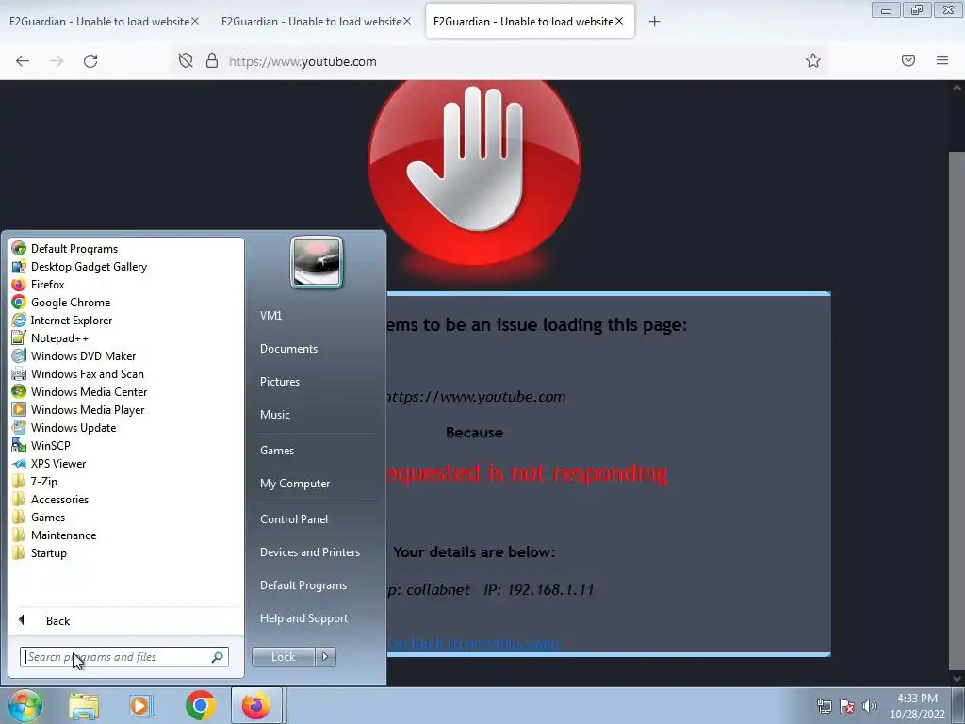Close the active third E2Guardian tab
965x724 pixels.
pos(619,21)
